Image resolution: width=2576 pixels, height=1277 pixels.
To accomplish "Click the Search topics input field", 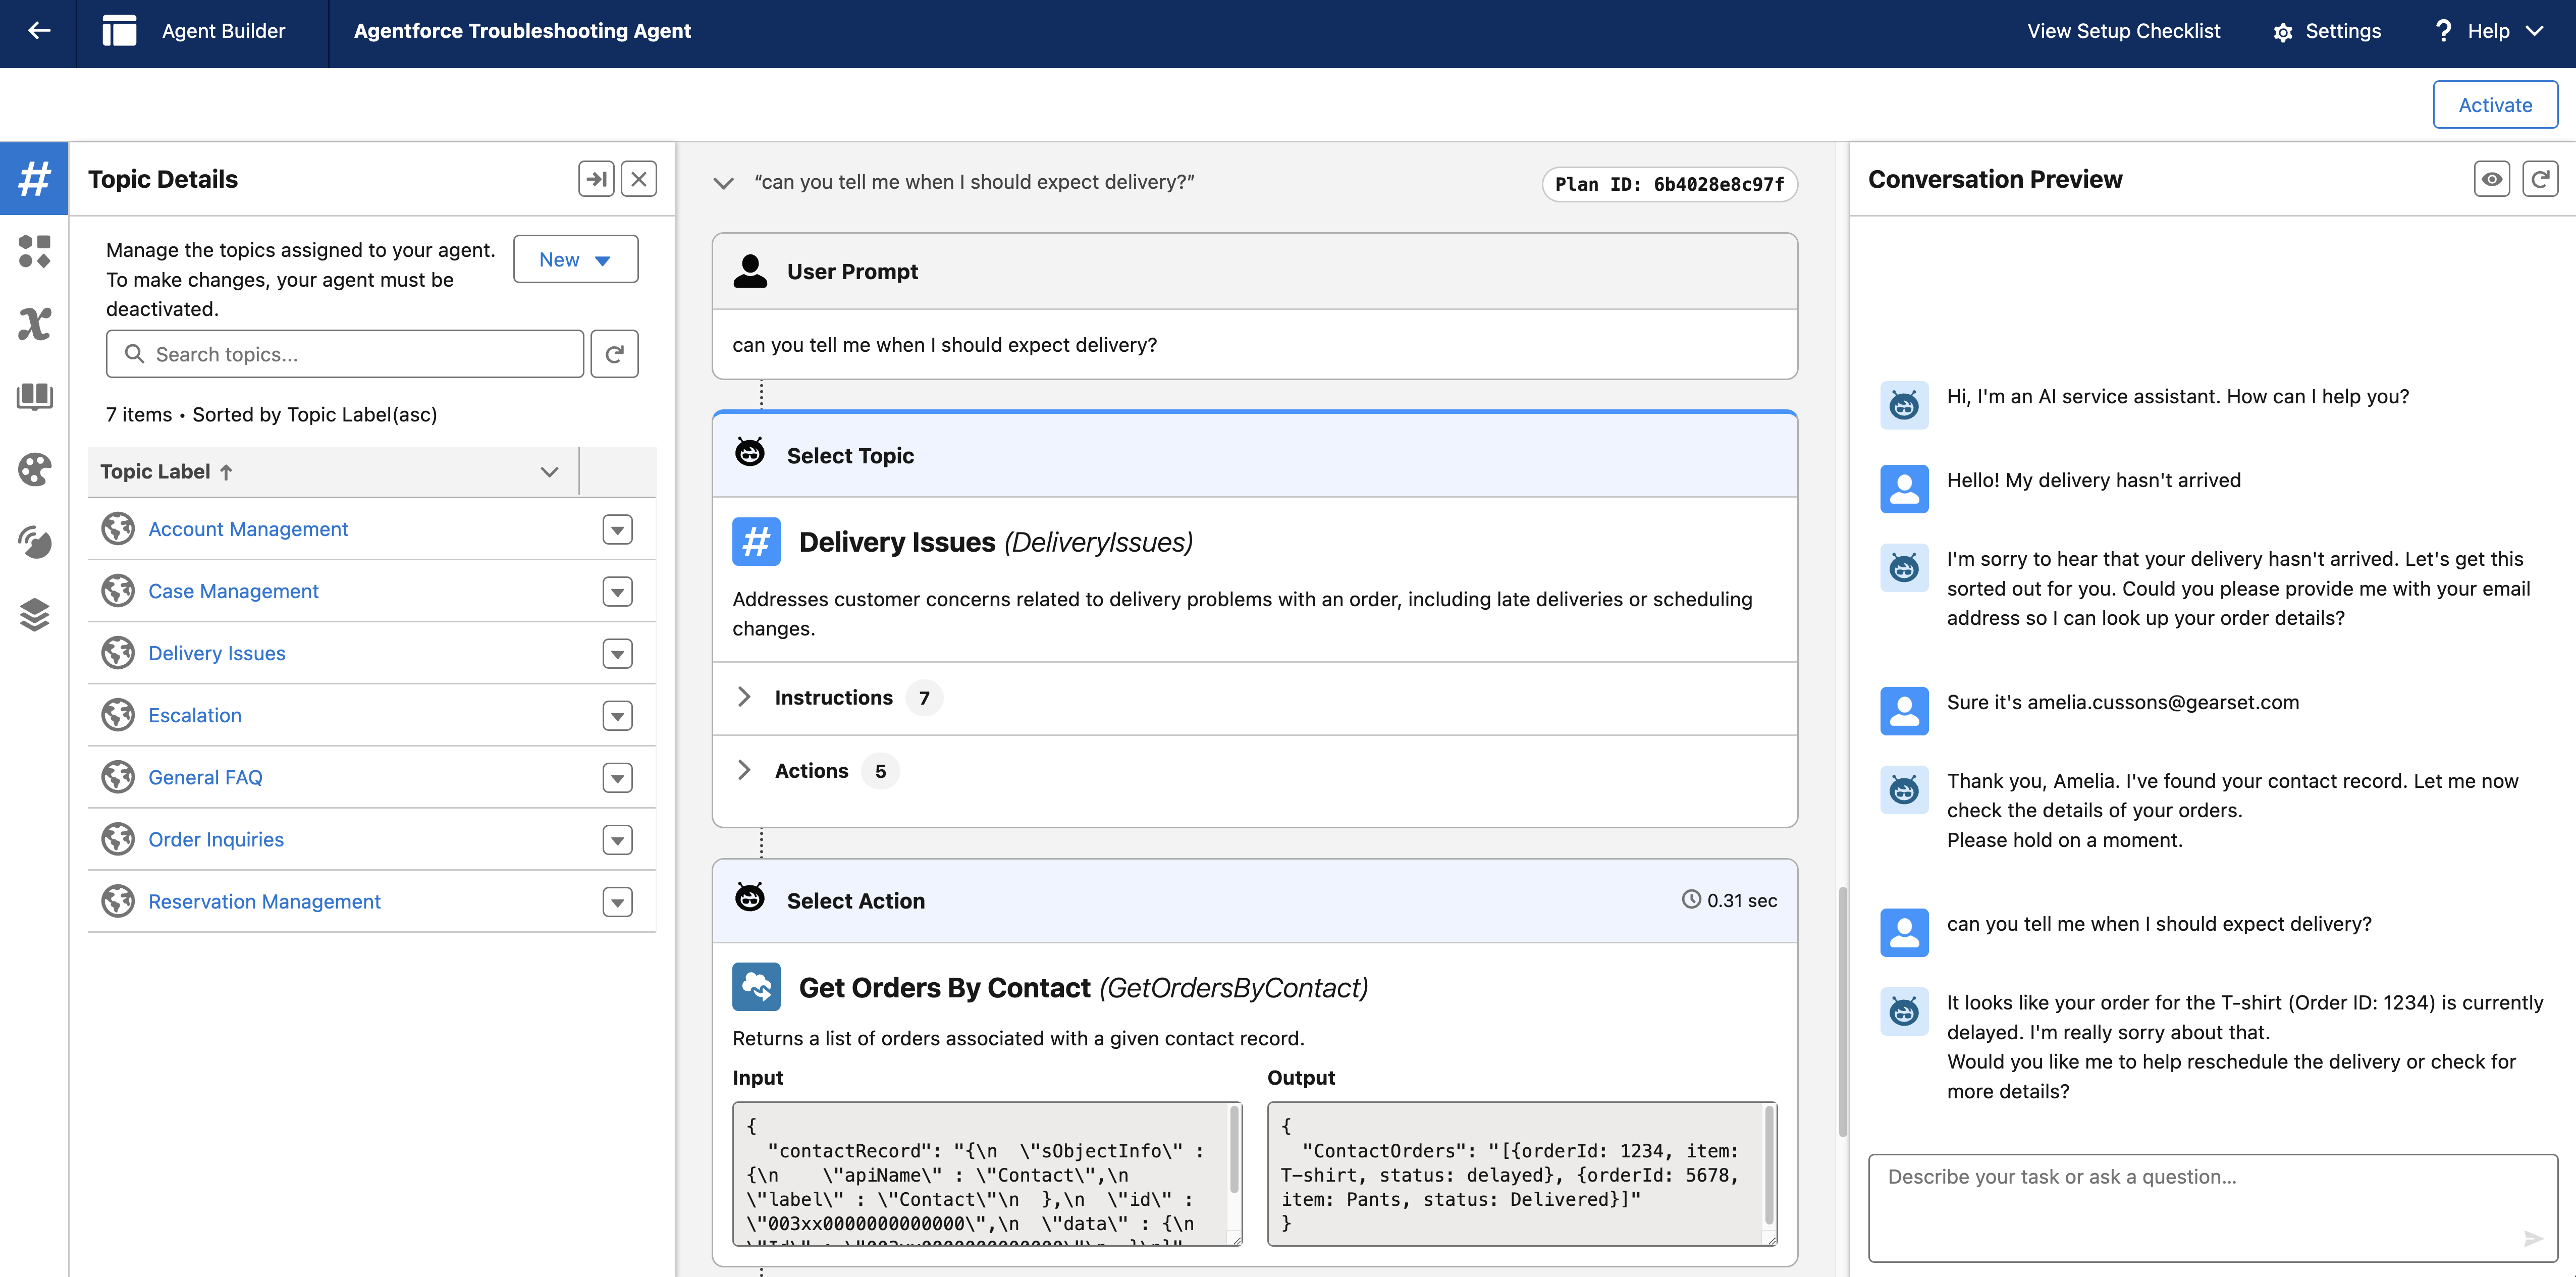I will coord(345,354).
